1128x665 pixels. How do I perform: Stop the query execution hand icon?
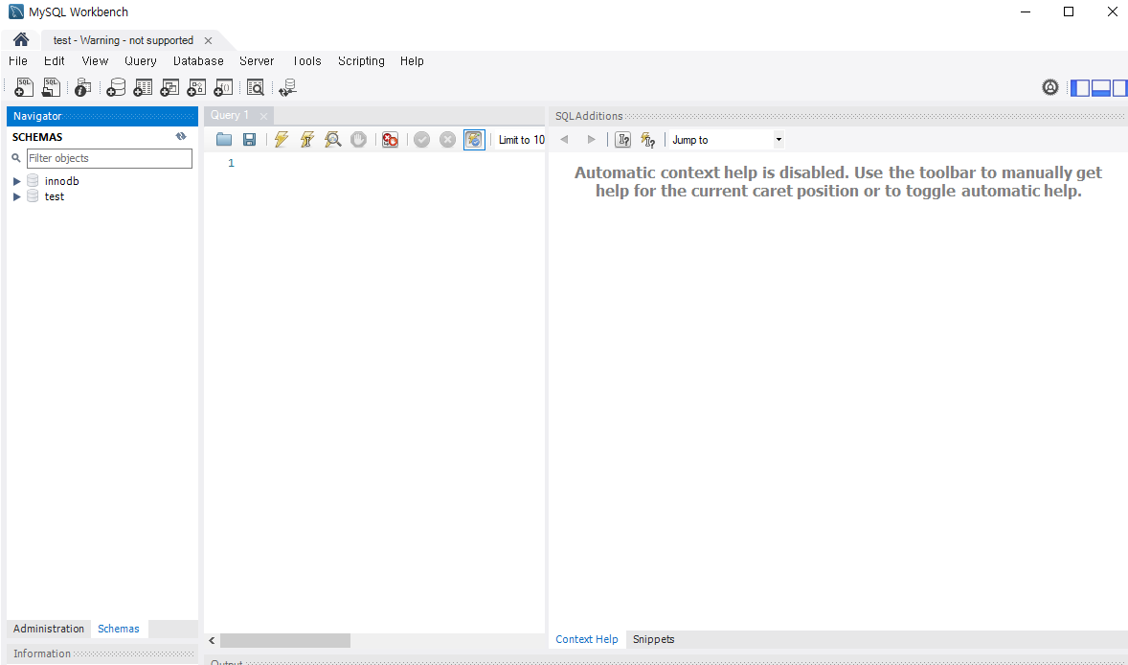pos(358,140)
